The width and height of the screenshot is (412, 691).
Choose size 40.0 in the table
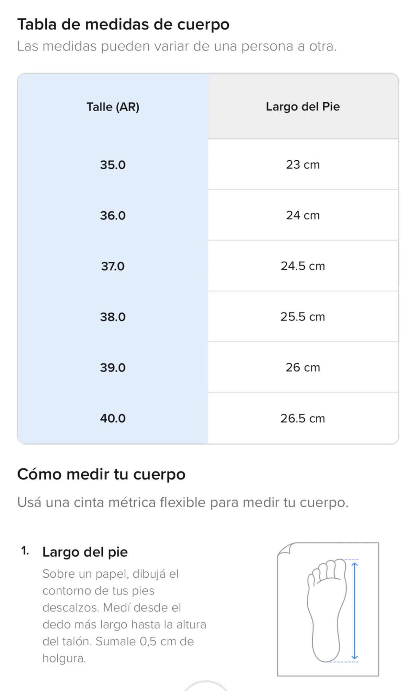(x=113, y=418)
